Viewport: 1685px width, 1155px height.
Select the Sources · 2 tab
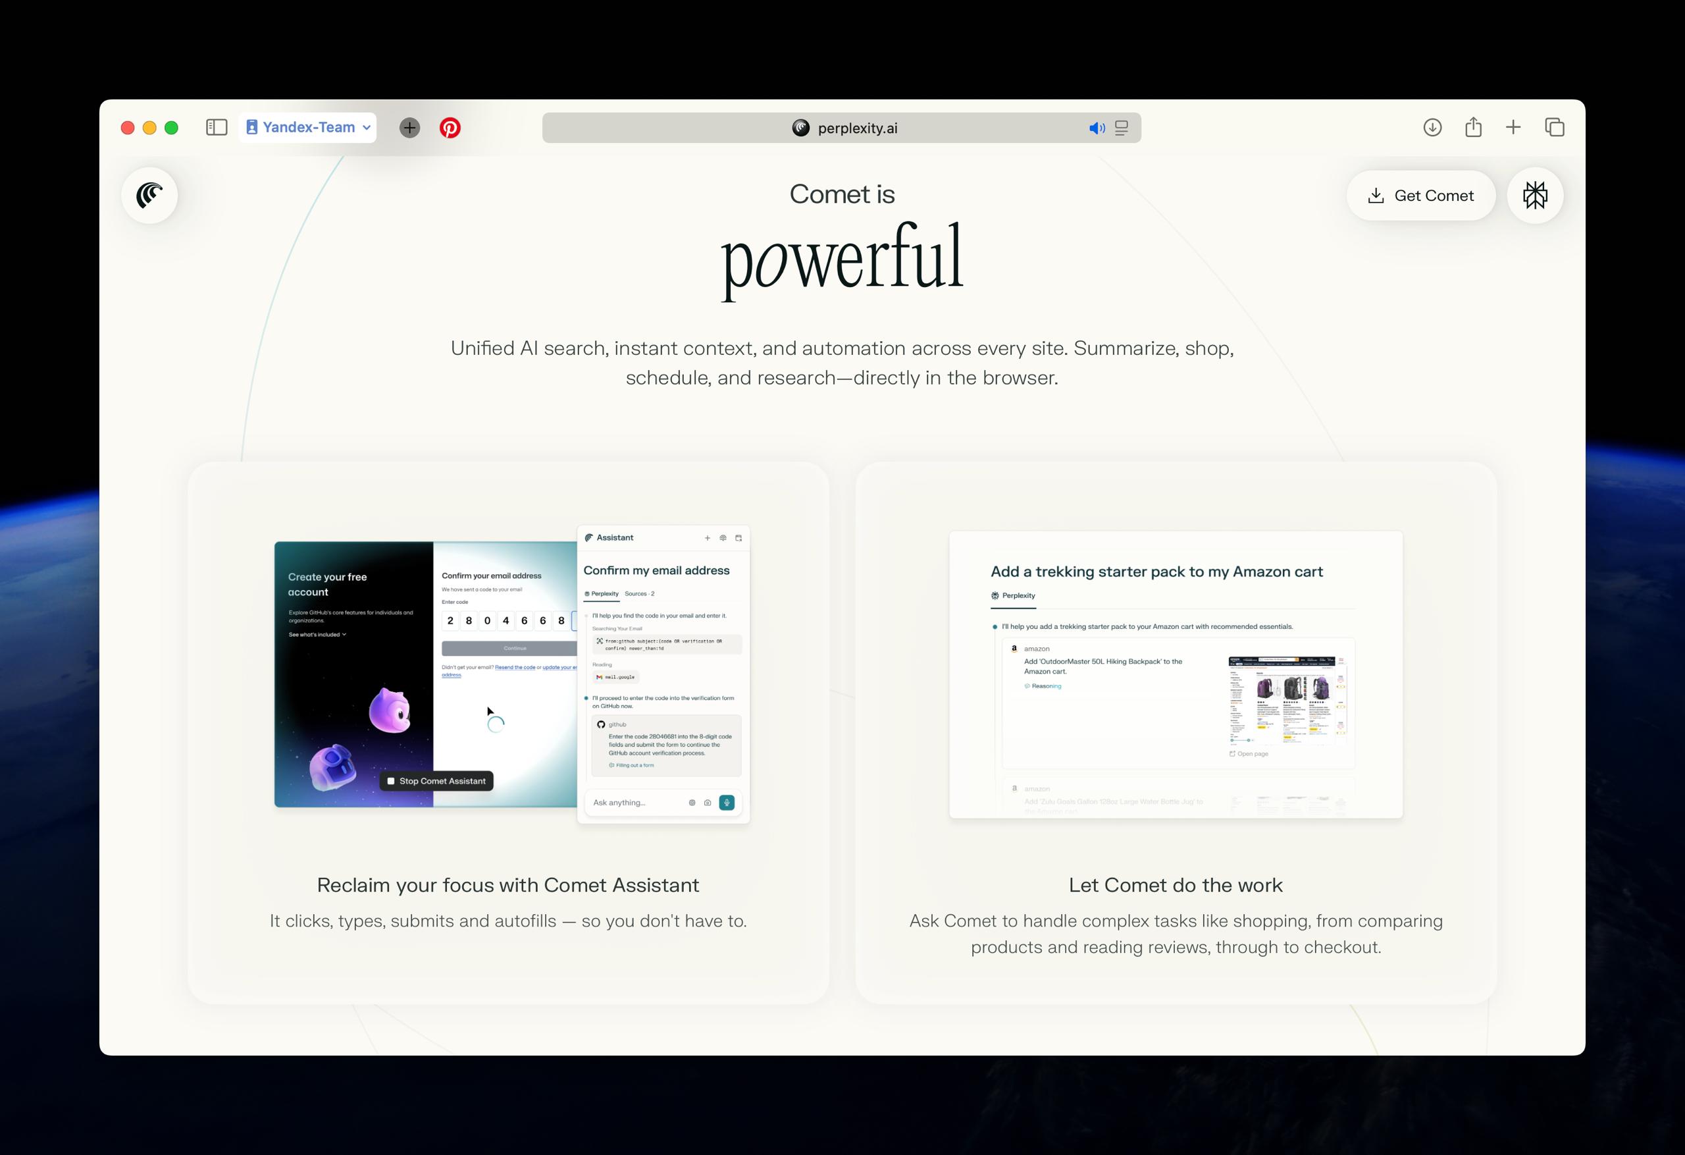pyautogui.click(x=640, y=593)
